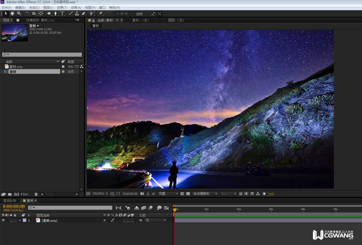The height and width of the screenshot is (245, 362).
Task: Open the 活动摄像机 camera view dropdown
Action: tap(205, 194)
